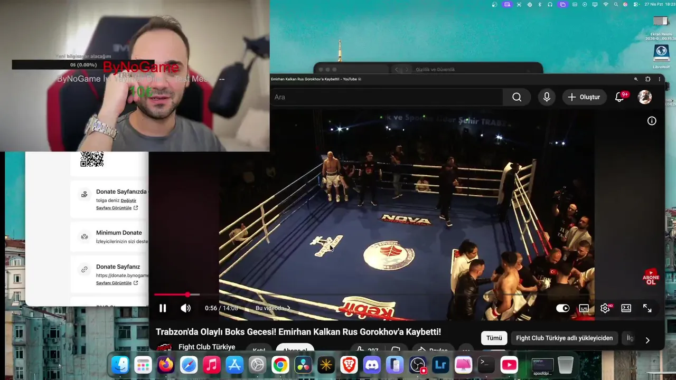Open OBS Studio from the Dock
The width and height of the screenshot is (676, 380).
418,365
